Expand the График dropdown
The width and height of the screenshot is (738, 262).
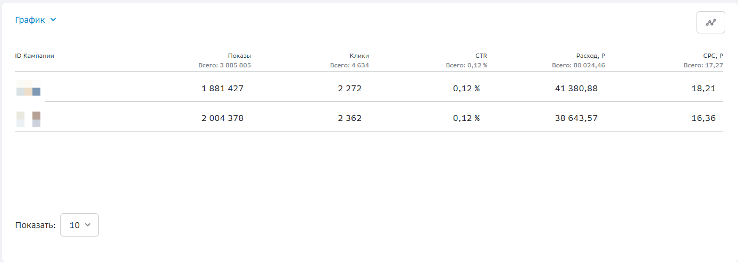tap(36, 20)
